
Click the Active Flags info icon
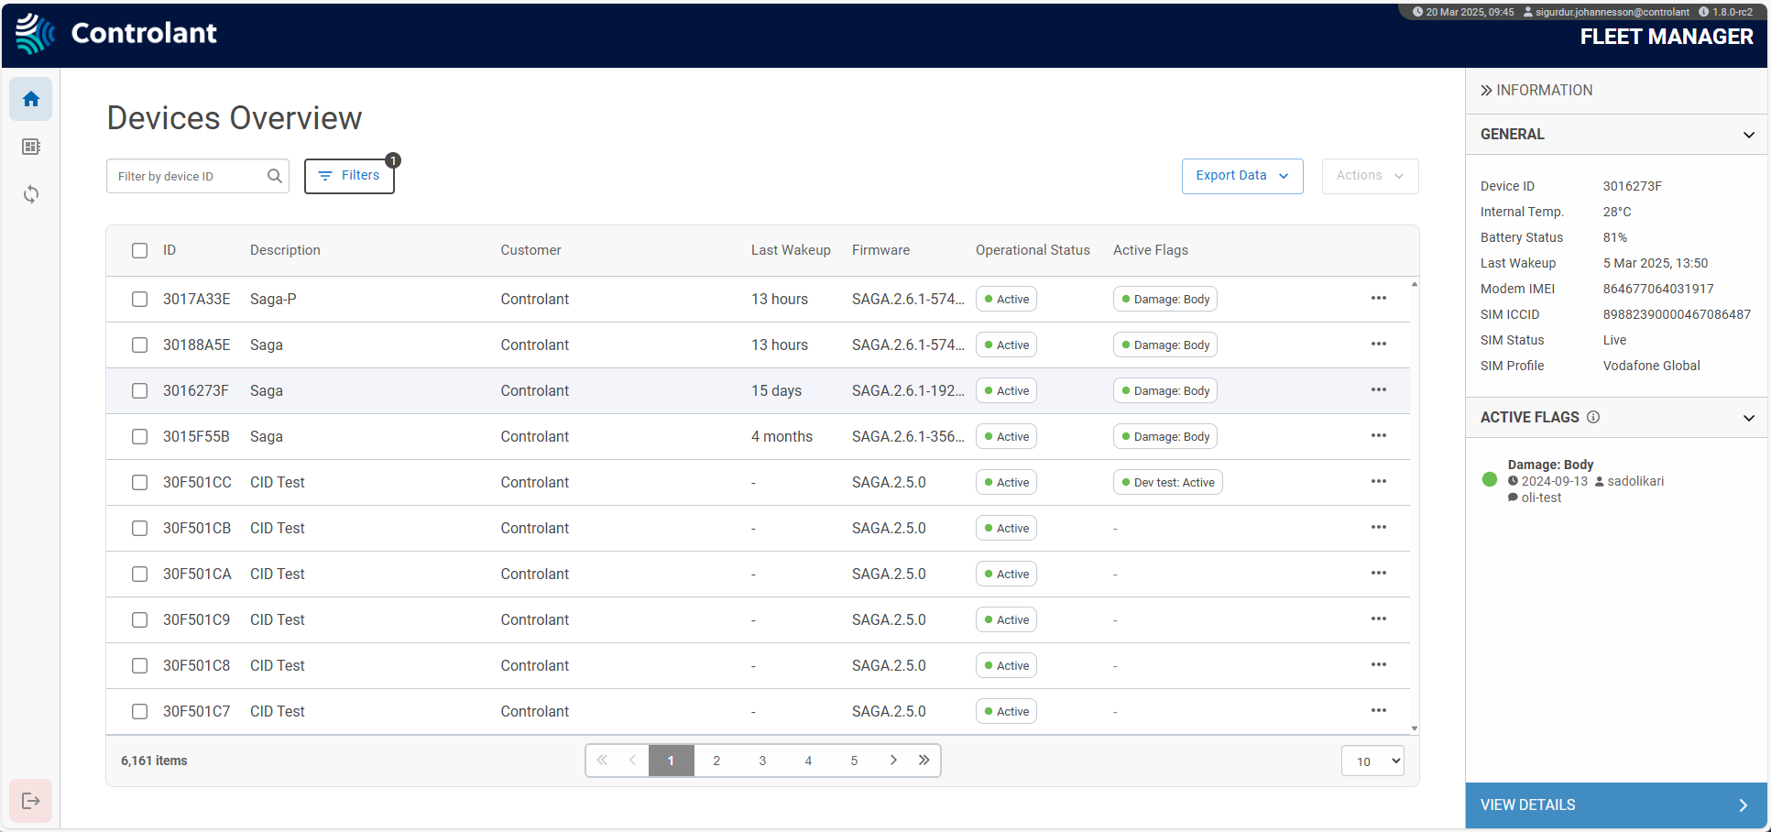point(1593,417)
